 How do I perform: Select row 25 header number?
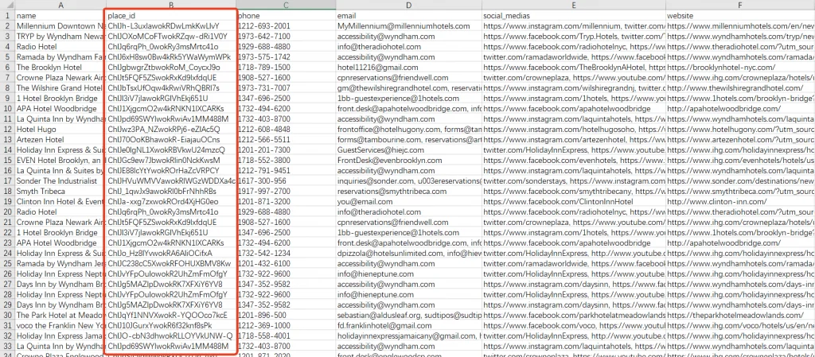(x=7, y=264)
